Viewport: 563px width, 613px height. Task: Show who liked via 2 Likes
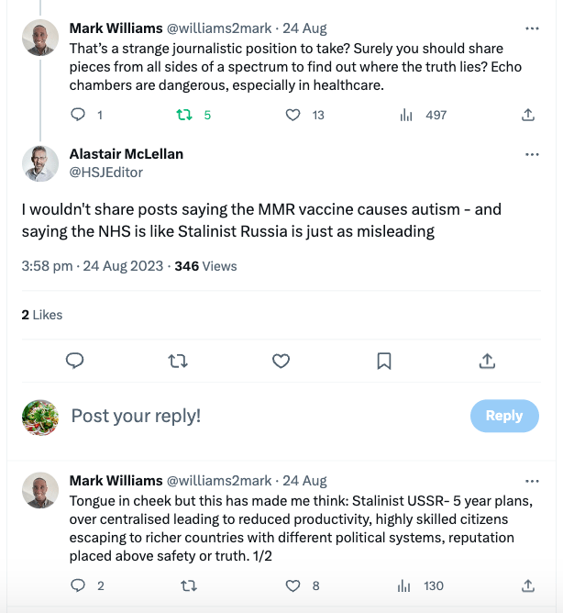pyautogui.click(x=42, y=315)
